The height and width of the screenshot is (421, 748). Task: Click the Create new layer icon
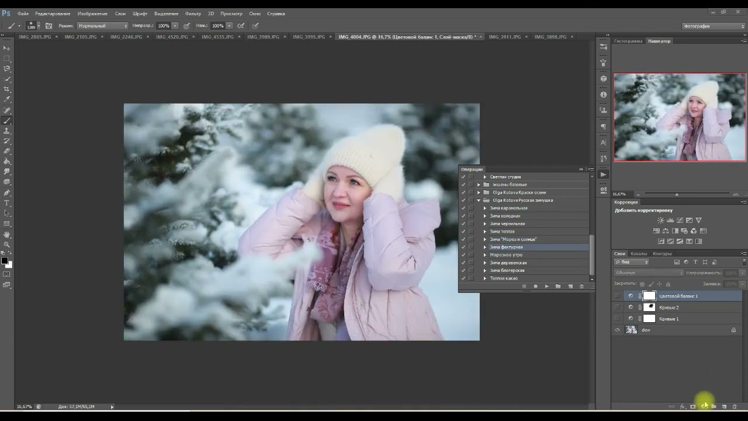[725, 405]
